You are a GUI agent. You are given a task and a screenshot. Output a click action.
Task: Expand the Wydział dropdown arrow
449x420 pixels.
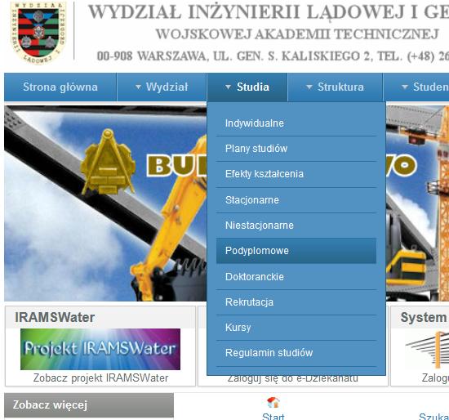tap(138, 87)
